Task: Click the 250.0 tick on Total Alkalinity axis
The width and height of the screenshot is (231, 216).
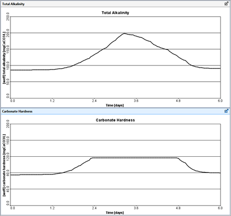Action: click(8, 16)
